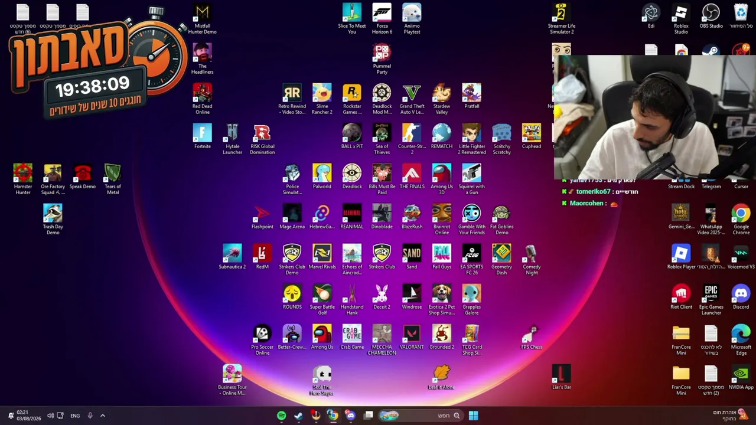This screenshot has width=756, height=425.
Task: Open the Mistfall Hunter Demo shortcut
Action: click(202, 19)
